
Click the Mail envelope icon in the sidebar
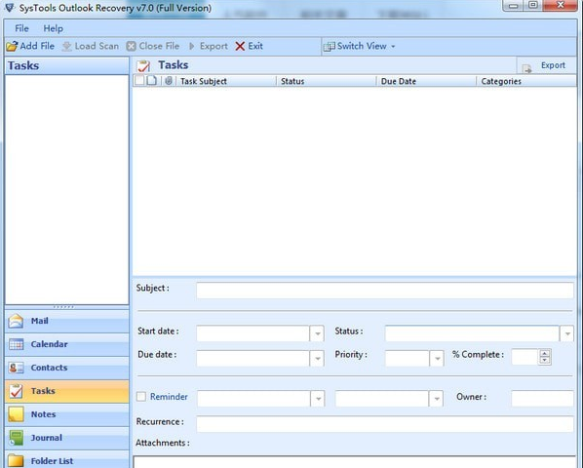[16, 321]
